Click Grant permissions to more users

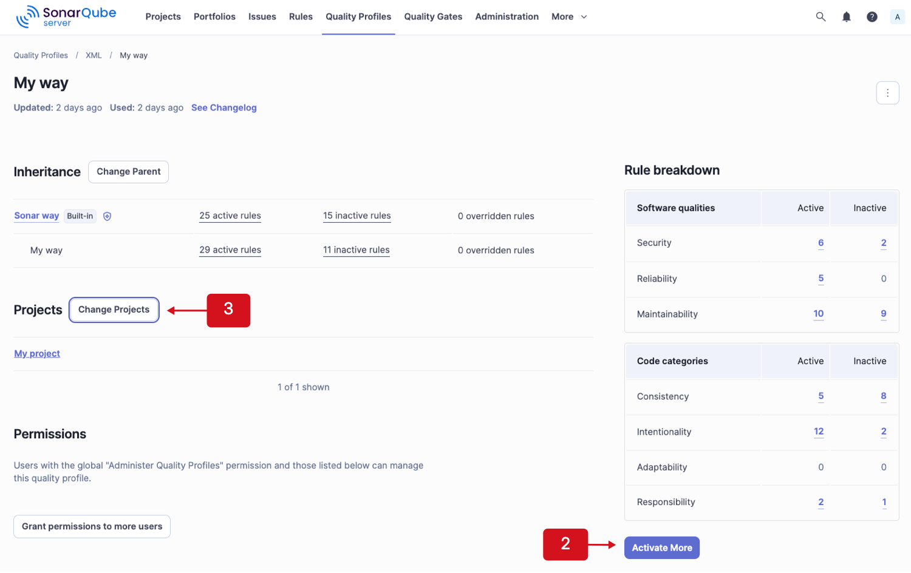tap(91, 526)
